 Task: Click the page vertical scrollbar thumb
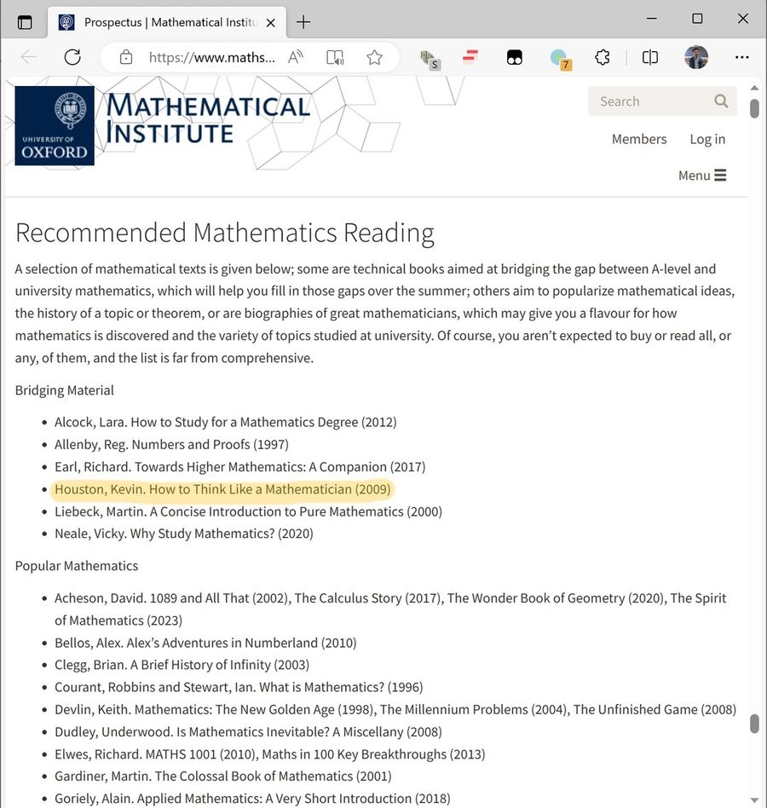[754, 109]
